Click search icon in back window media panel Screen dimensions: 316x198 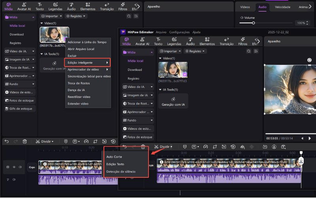point(129,16)
